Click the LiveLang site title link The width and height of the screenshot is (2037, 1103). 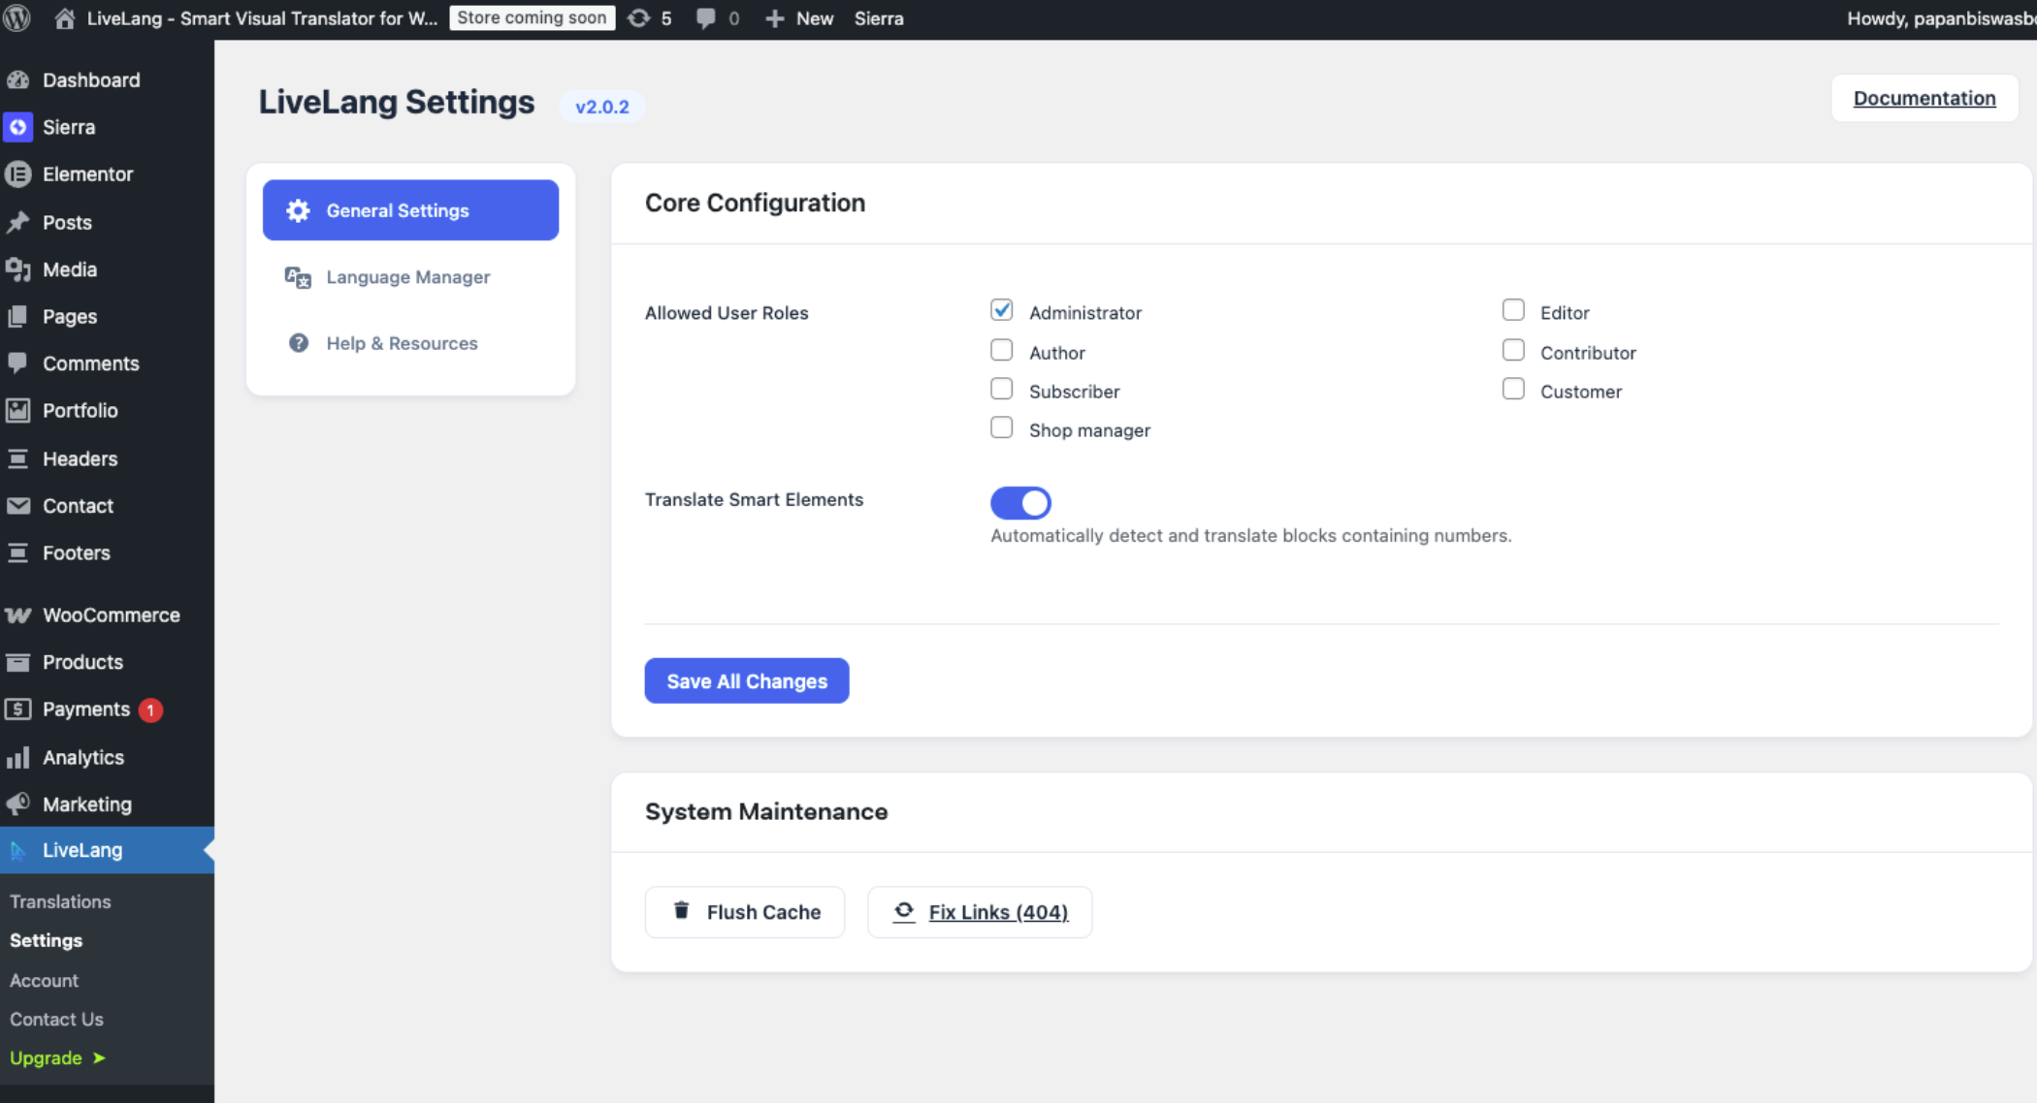point(262,18)
